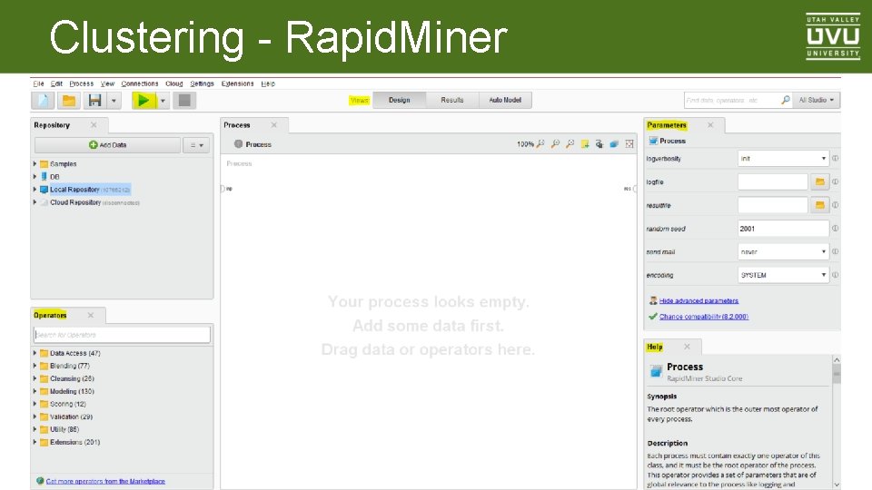
Task: Close the Repository panel tab
Action: [94, 125]
